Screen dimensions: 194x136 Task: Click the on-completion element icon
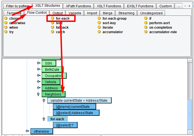pos(146,28)
